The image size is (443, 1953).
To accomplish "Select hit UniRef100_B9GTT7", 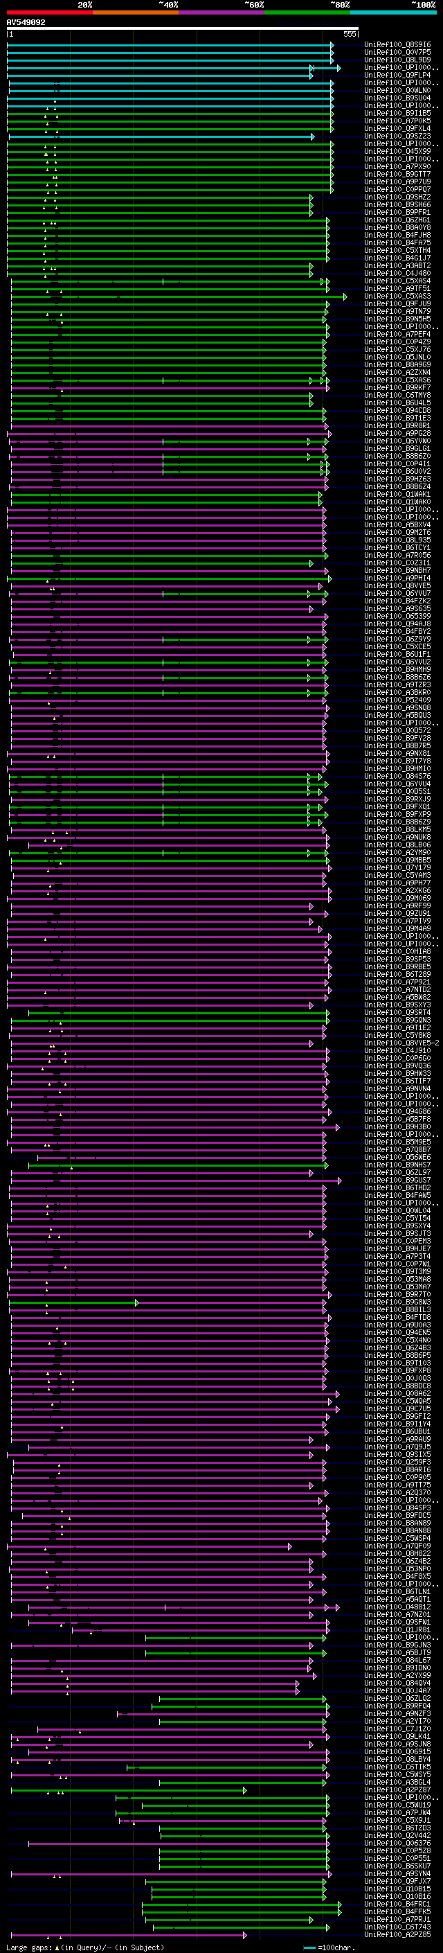I will (397, 175).
